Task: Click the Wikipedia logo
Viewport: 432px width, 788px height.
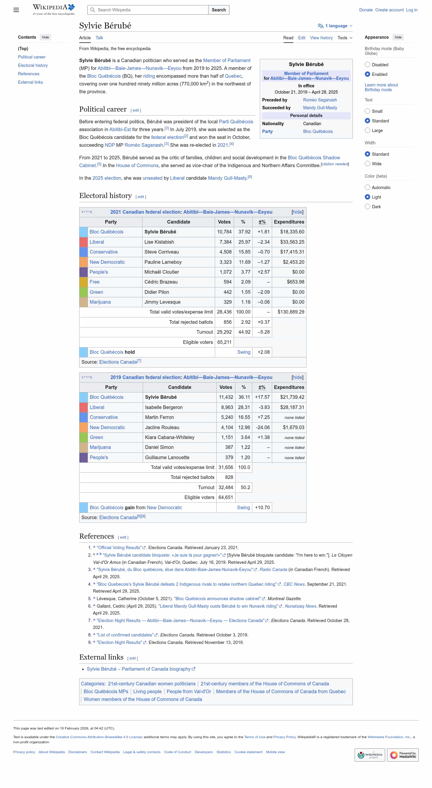Action: click(54, 10)
